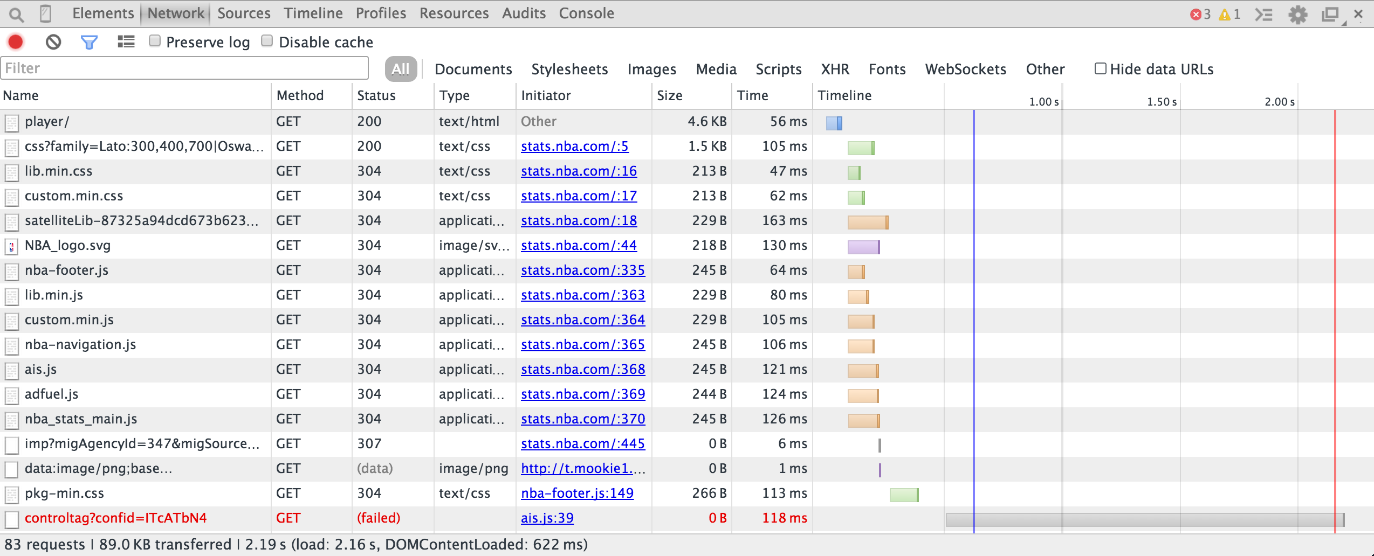This screenshot has height=556, width=1374.
Task: Open DevTools settings gear
Action: (1298, 15)
